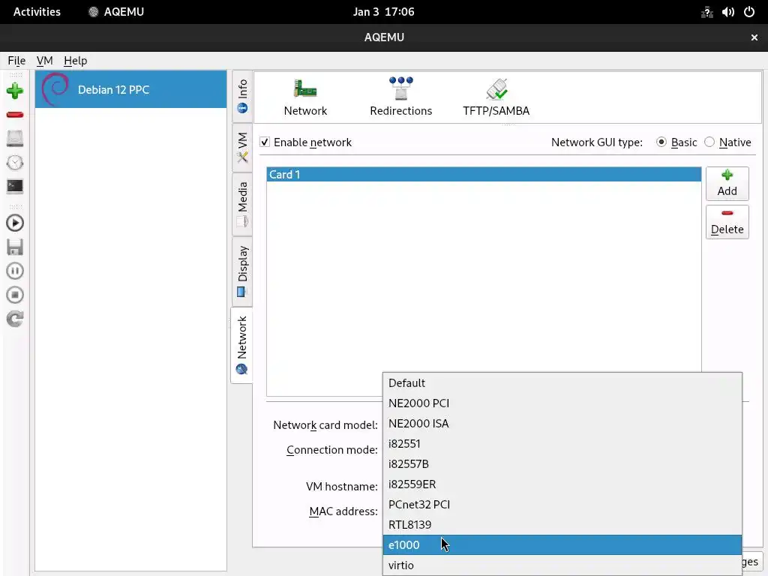
Task: Select RTL8139 card model
Action: pyautogui.click(x=562, y=524)
